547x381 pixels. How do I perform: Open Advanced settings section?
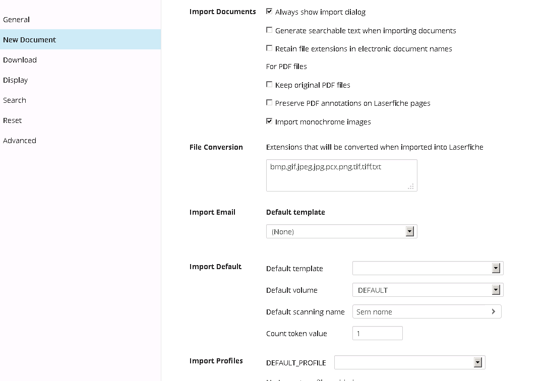coord(20,141)
